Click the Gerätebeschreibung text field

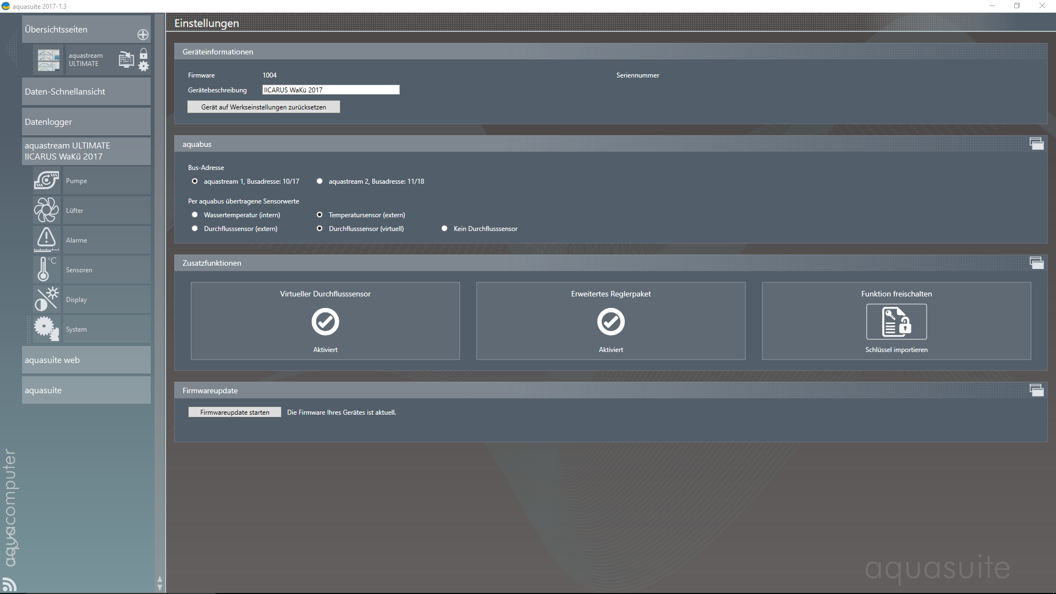pyautogui.click(x=331, y=90)
